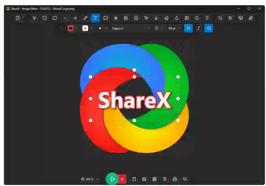
Task: Click the white text color A swatch
Action: pos(85,28)
